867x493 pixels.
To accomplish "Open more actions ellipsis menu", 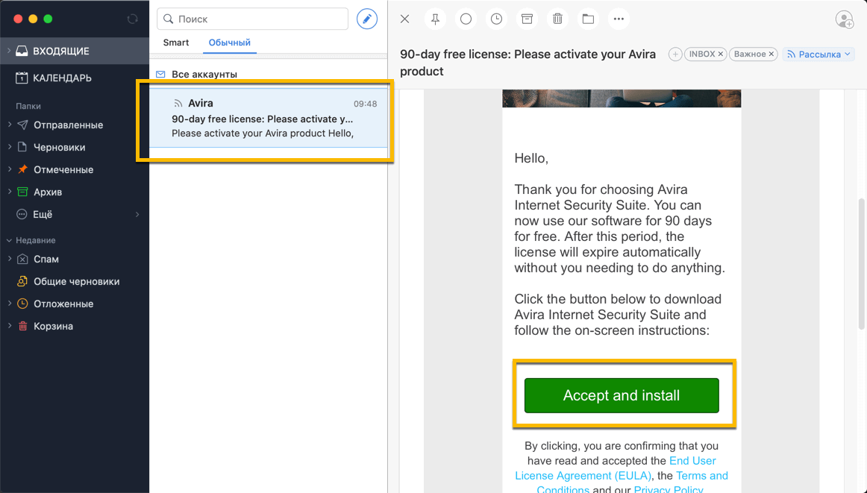I will [619, 19].
